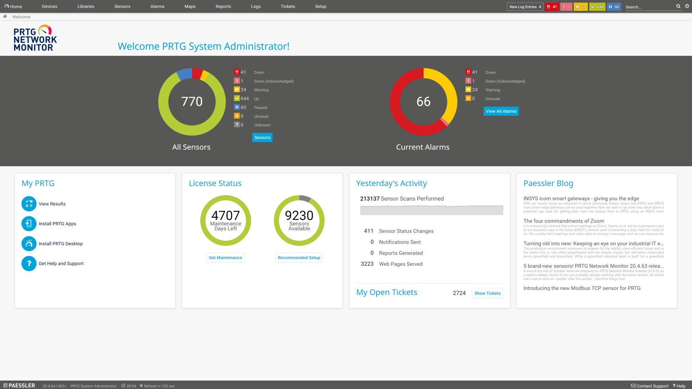The image size is (692, 389).
Task: Click the Unknown question icon in All Sensors legend
Action: point(237,124)
